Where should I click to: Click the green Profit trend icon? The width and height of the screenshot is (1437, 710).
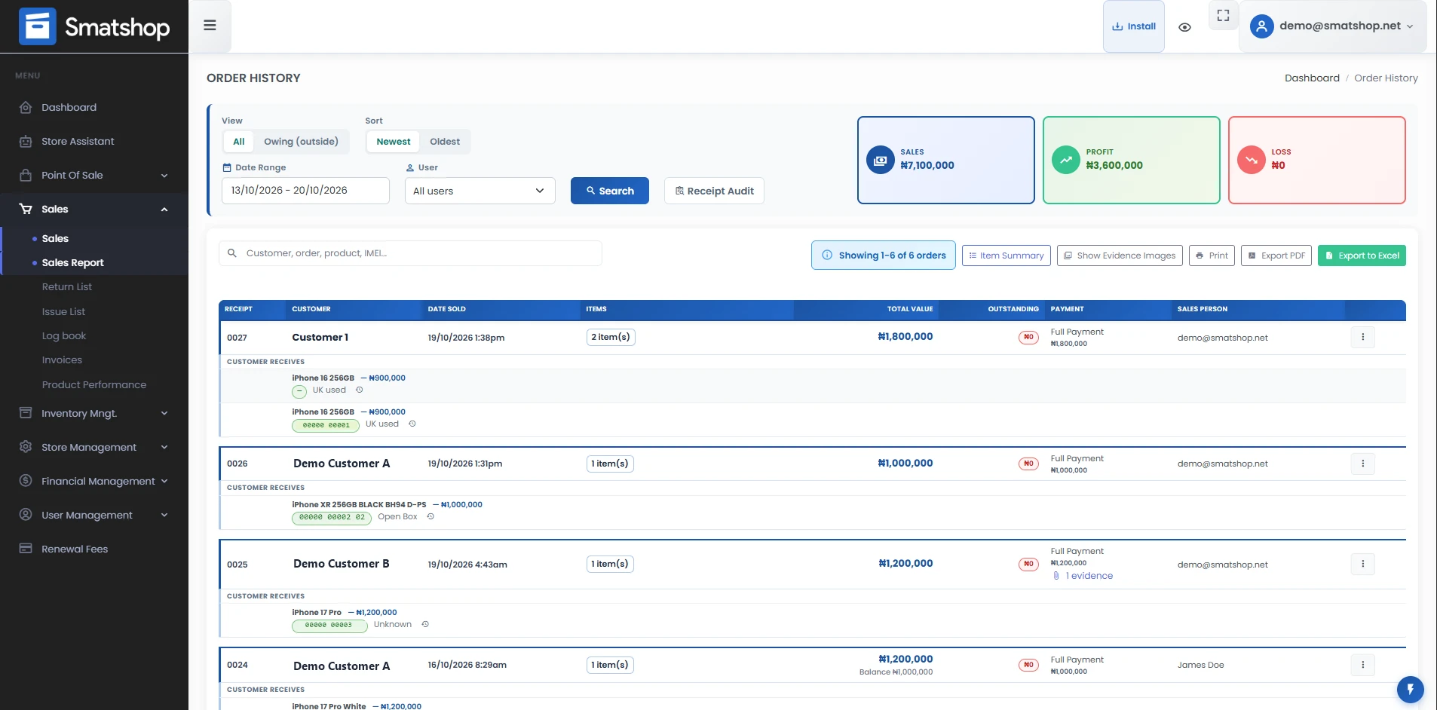pos(1065,160)
